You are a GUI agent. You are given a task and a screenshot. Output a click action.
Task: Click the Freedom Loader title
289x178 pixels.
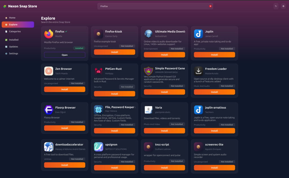click(216, 69)
